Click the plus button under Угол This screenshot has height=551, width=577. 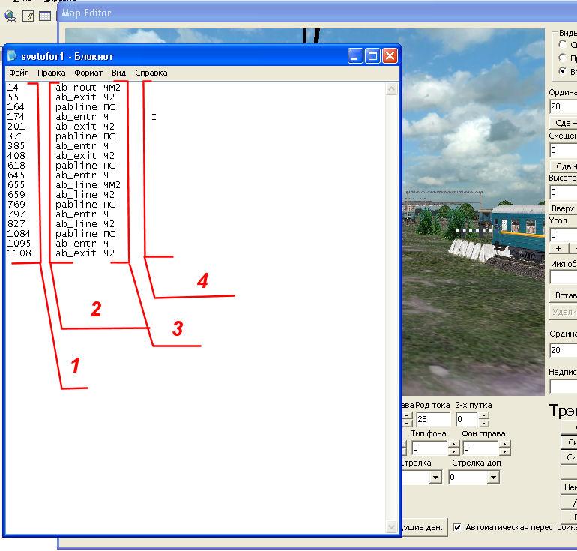(558, 248)
